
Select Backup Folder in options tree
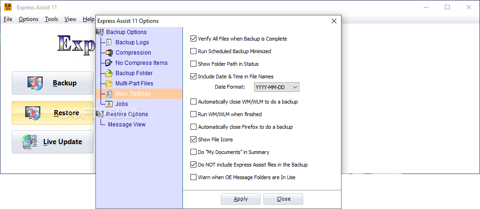click(134, 73)
